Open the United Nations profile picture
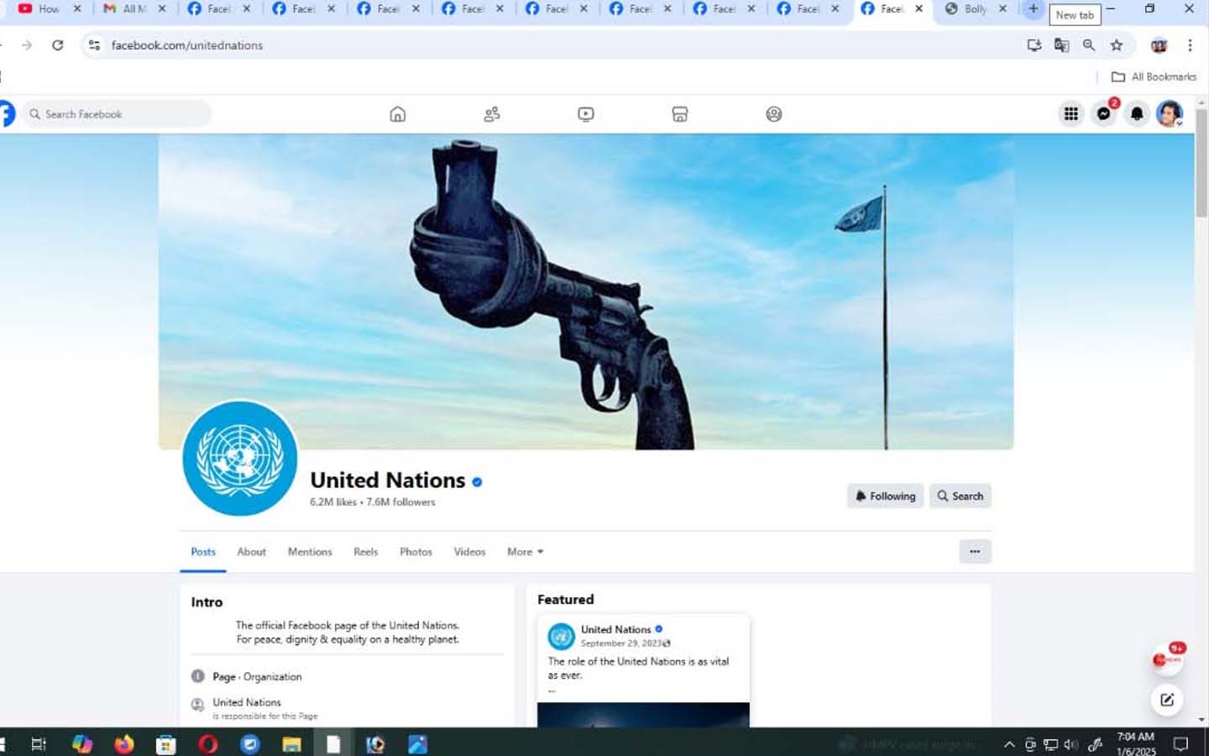 pos(240,459)
